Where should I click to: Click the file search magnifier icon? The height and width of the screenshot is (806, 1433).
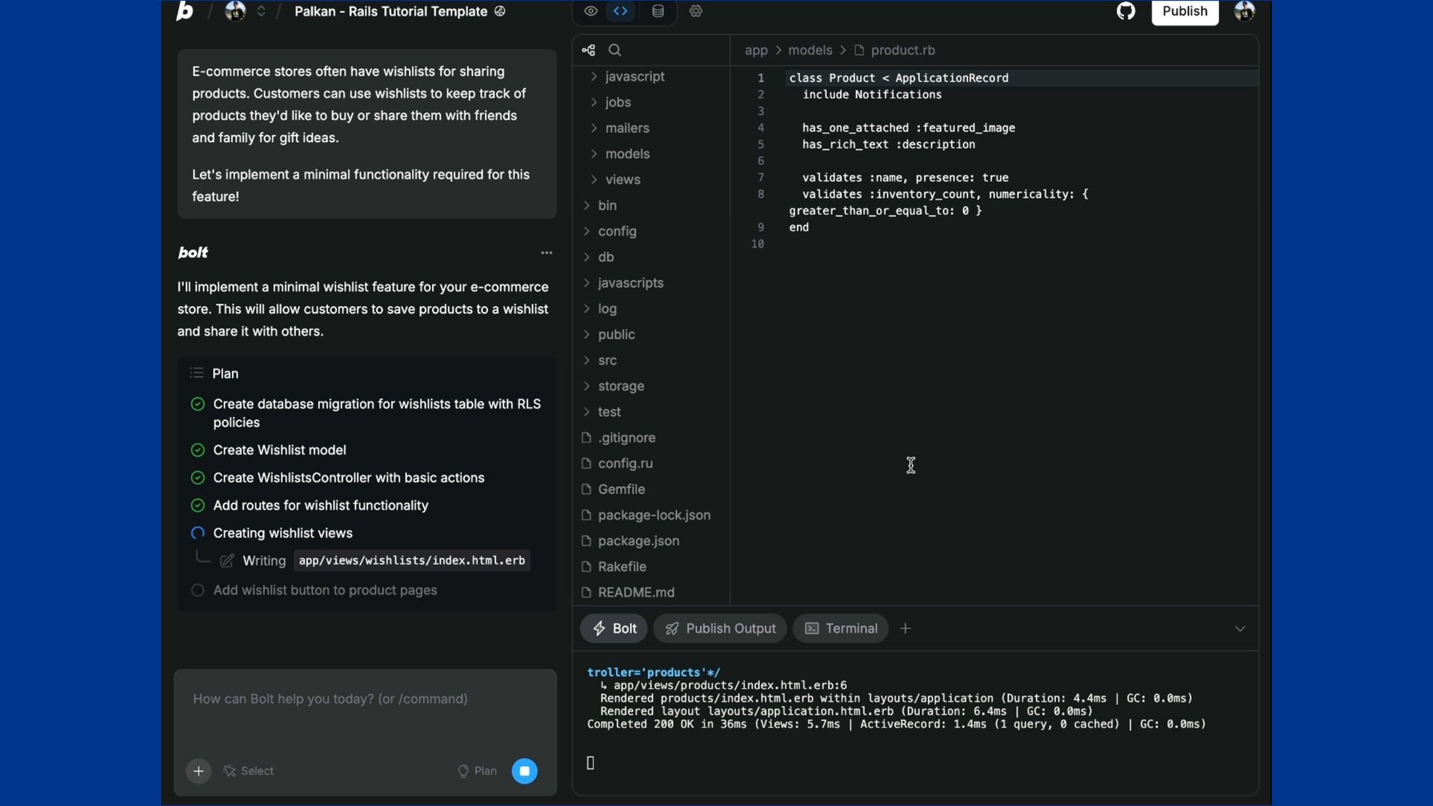pos(614,50)
